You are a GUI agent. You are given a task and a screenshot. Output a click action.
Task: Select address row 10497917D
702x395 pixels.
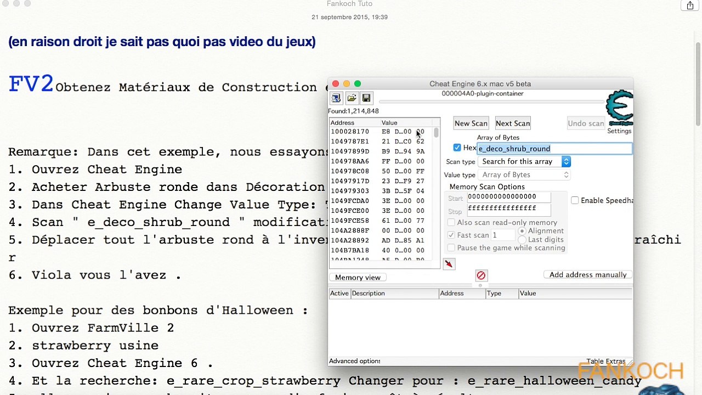coord(381,181)
